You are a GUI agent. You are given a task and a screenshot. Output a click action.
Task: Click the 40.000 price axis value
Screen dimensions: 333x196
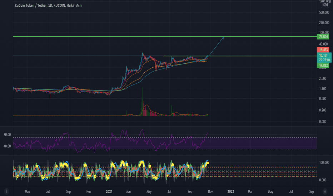click(x=323, y=44)
